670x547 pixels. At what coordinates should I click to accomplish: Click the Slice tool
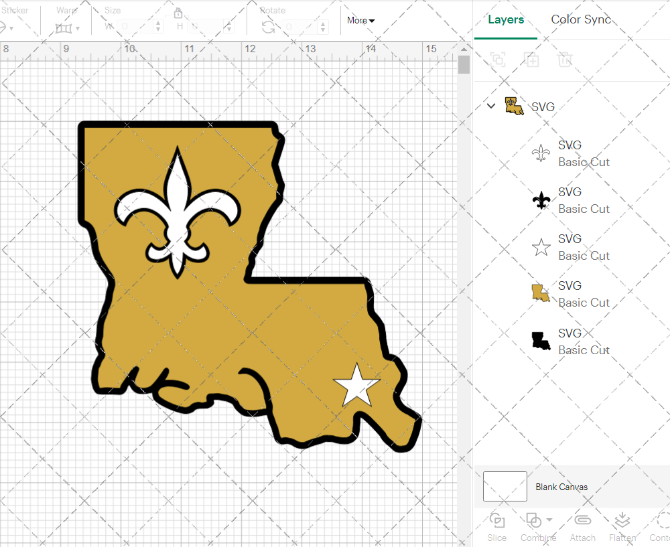coord(497,526)
